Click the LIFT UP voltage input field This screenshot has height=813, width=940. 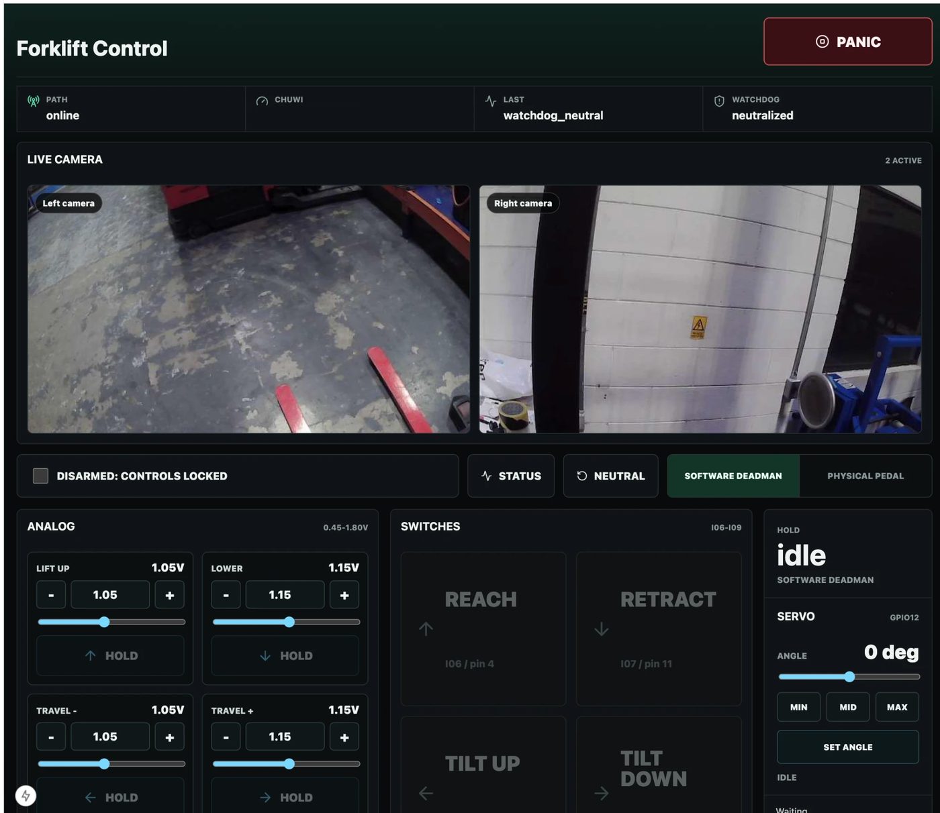(x=110, y=595)
